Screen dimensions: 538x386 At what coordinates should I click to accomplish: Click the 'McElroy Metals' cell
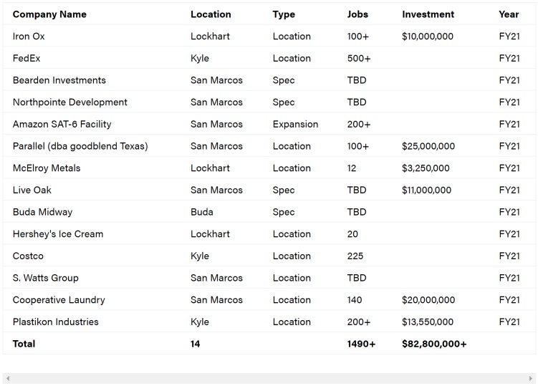[47, 168]
